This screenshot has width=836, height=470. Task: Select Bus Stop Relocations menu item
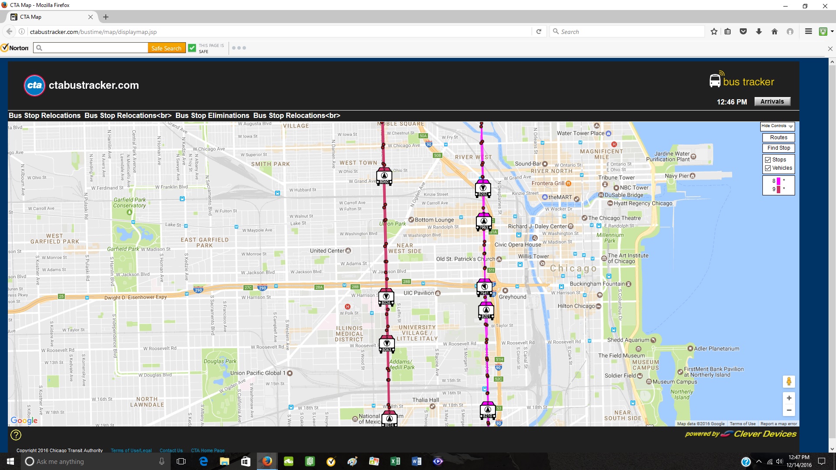pos(45,115)
